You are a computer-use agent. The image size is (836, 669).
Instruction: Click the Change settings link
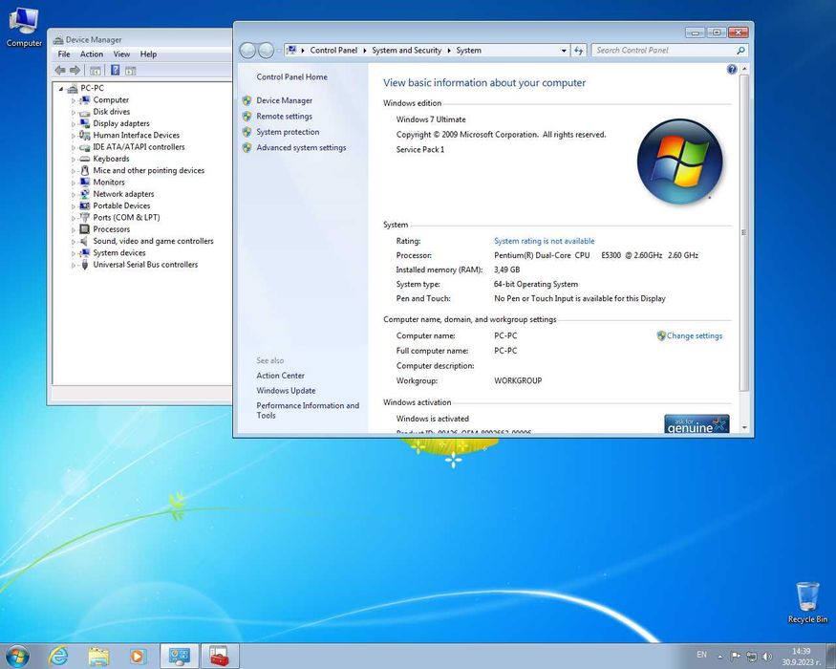coord(694,336)
